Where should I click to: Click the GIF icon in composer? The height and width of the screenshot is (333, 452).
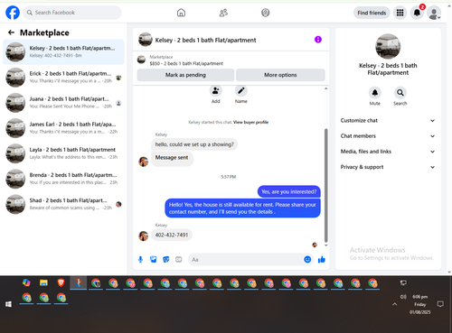pyautogui.click(x=179, y=259)
